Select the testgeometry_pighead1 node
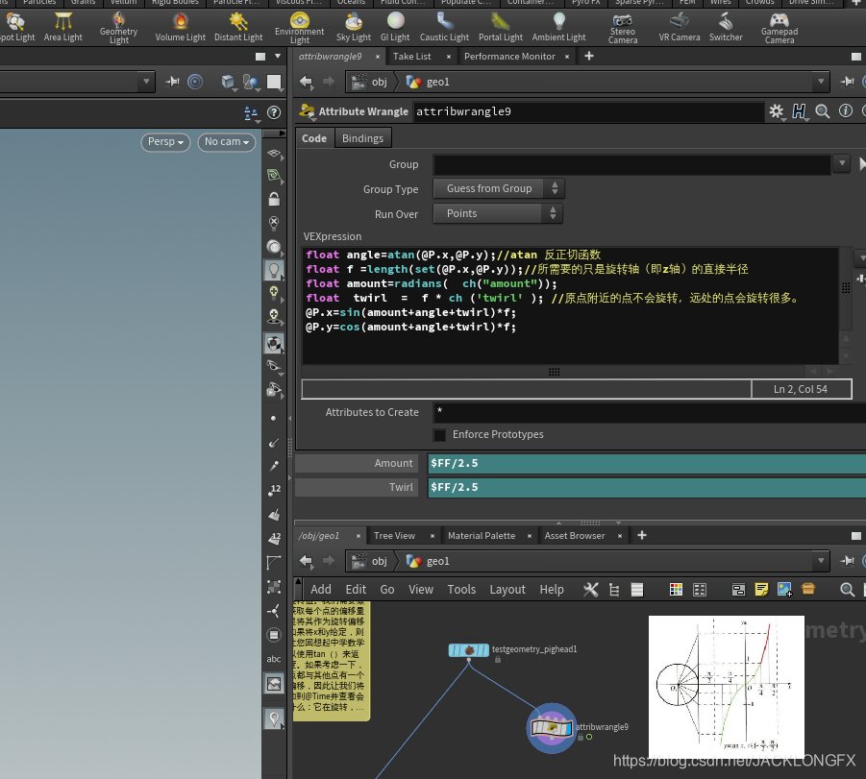The image size is (866, 779). (x=469, y=650)
